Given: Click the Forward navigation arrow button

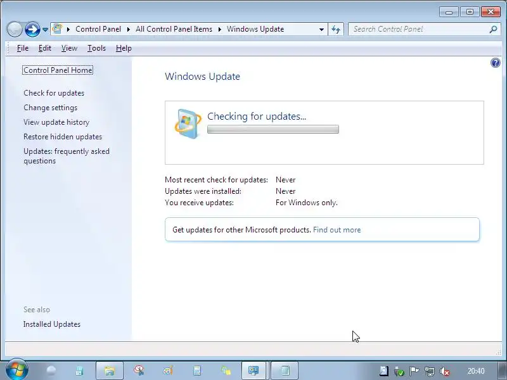Looking at the screenshot, I should [x=32, y=29].
